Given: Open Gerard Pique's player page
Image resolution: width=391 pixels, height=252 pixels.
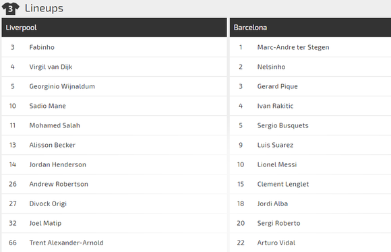Looking at the screenshot, I should pyautogui.click(x=278, y=86).
